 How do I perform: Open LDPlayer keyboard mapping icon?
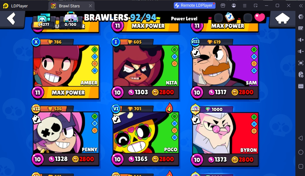tap(301, 28)
